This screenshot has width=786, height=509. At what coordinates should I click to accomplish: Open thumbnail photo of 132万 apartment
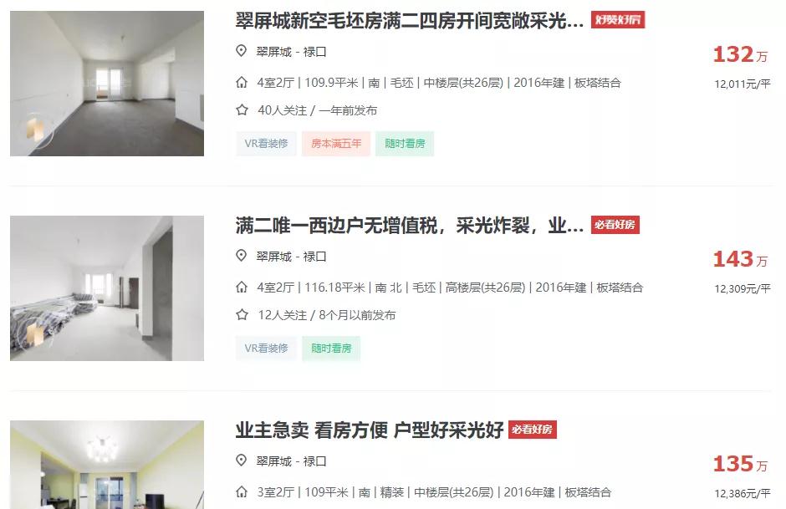[107, 84]
